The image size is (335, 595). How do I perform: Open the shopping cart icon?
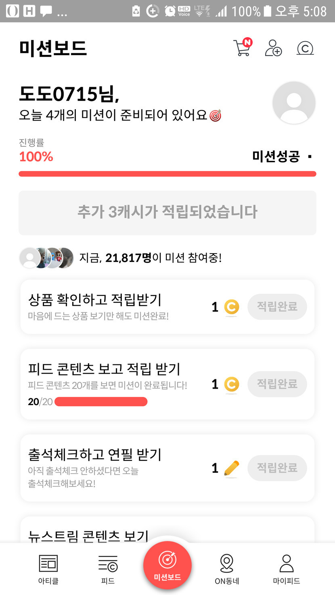coord(243,48)
